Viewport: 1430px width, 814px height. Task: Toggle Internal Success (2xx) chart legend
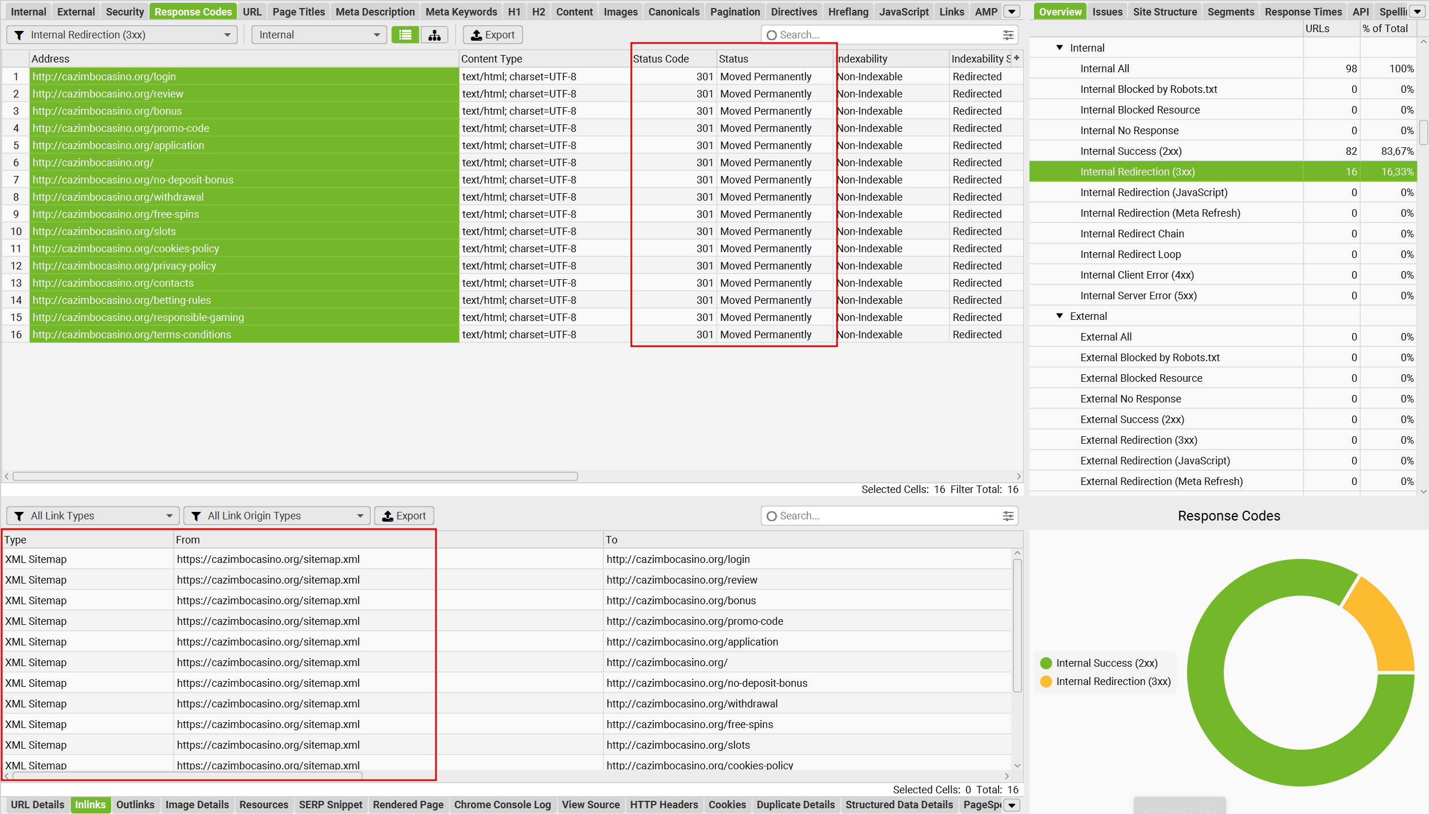(x=1106, y=663)
